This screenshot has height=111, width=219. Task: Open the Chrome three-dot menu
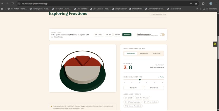pos(216,4)
